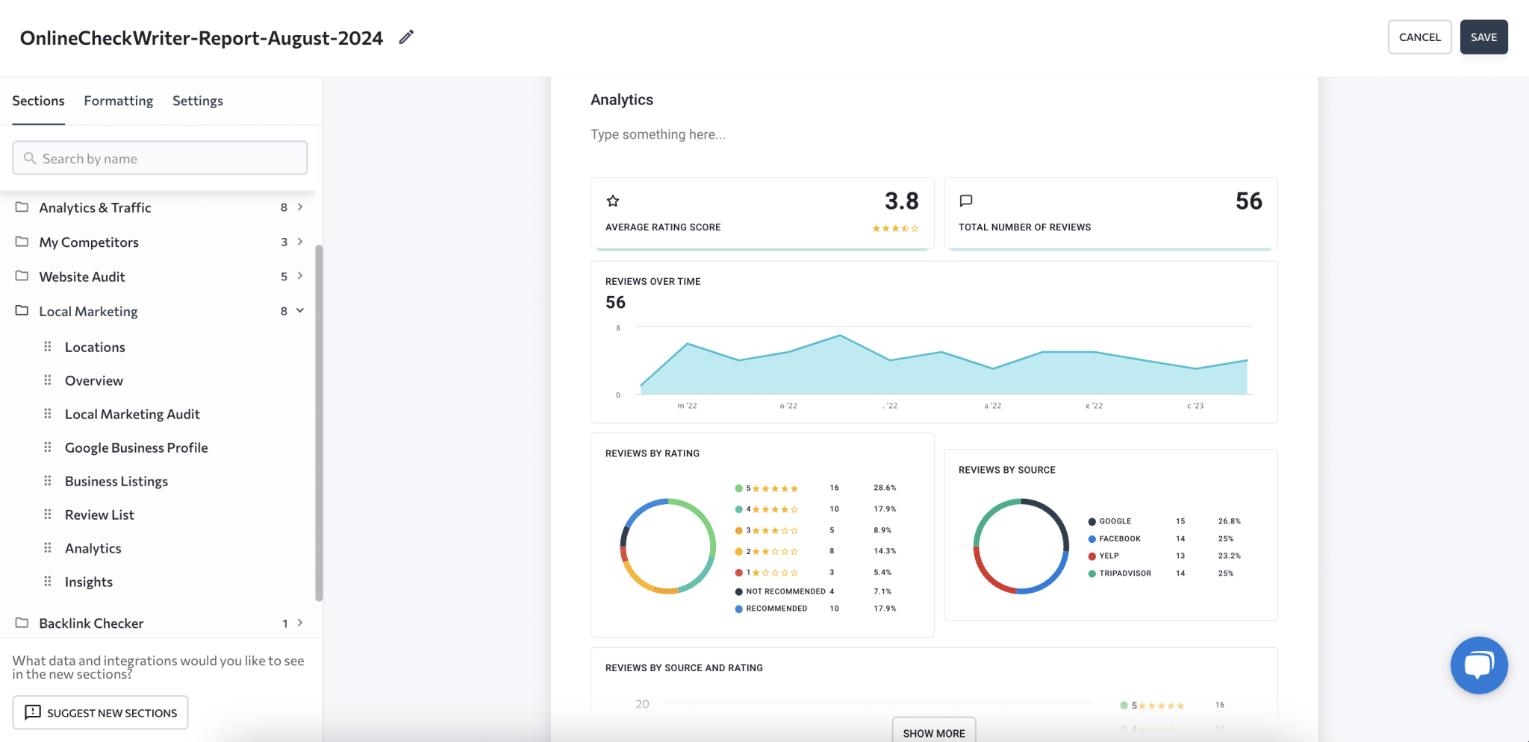The height and width of the screenshot is (742, 1529).
Task: Click the search magnifier icon in the sidebar
Action: point(30,158)
